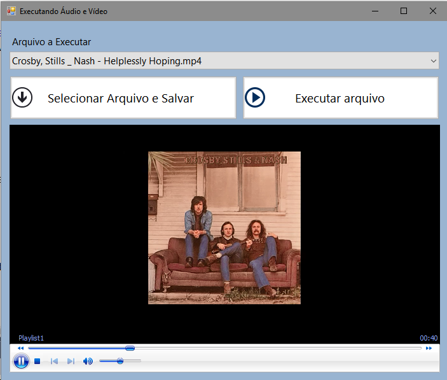
Task: Minimize the Executando Áudio e Vídeo window
Action: [375, 11]
